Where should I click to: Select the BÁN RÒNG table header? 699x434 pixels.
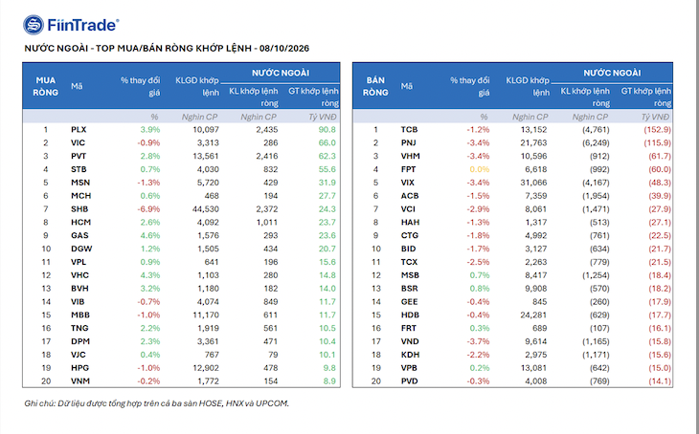(x=375, y=86)
